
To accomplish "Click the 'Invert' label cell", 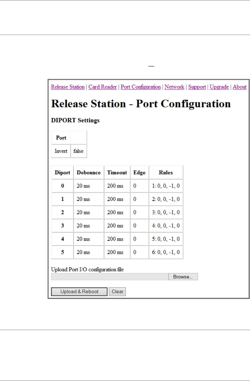I will coord(61,151).
